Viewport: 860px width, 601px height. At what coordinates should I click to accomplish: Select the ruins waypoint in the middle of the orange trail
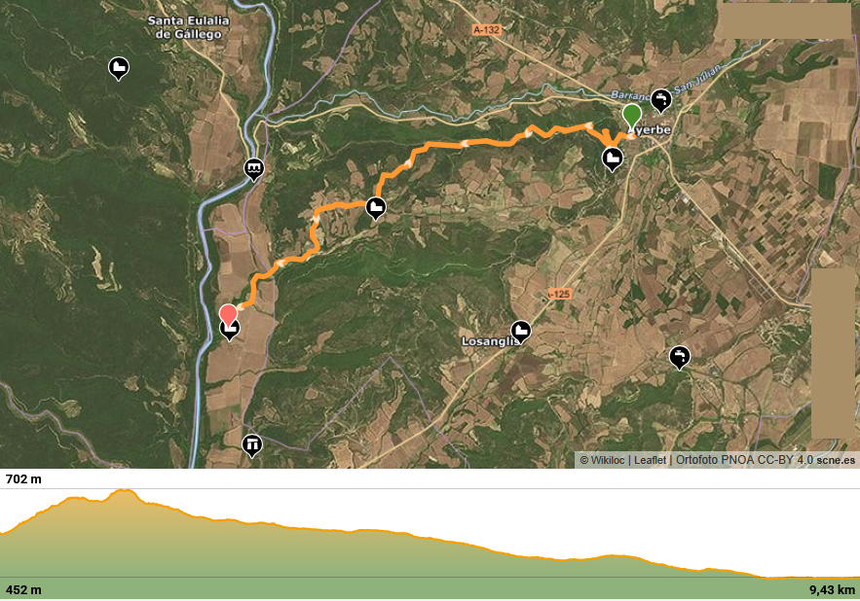click(376, 209)
